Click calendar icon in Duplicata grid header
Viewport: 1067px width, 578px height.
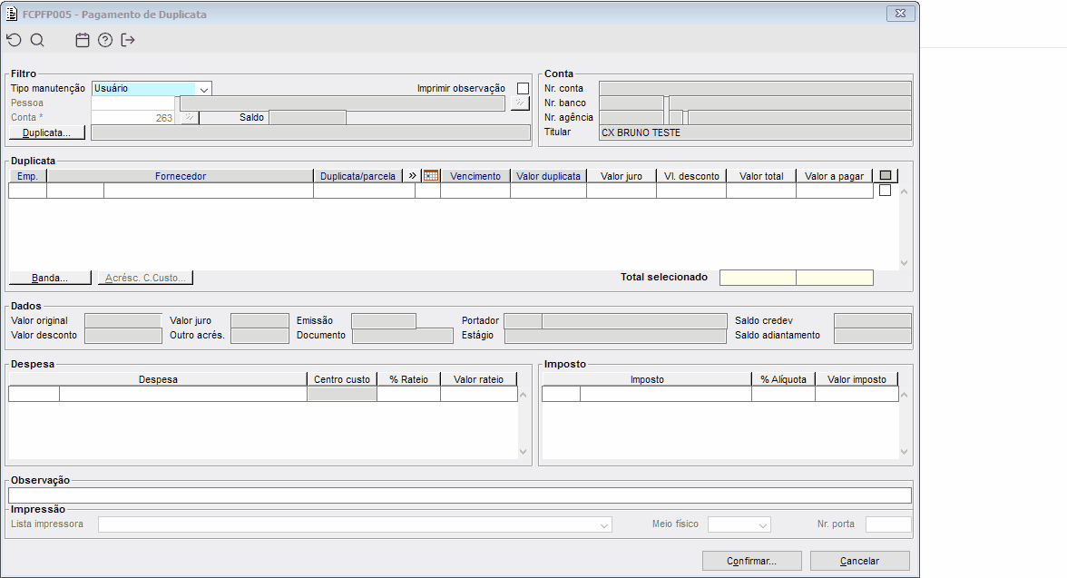(x=431, y=176)
